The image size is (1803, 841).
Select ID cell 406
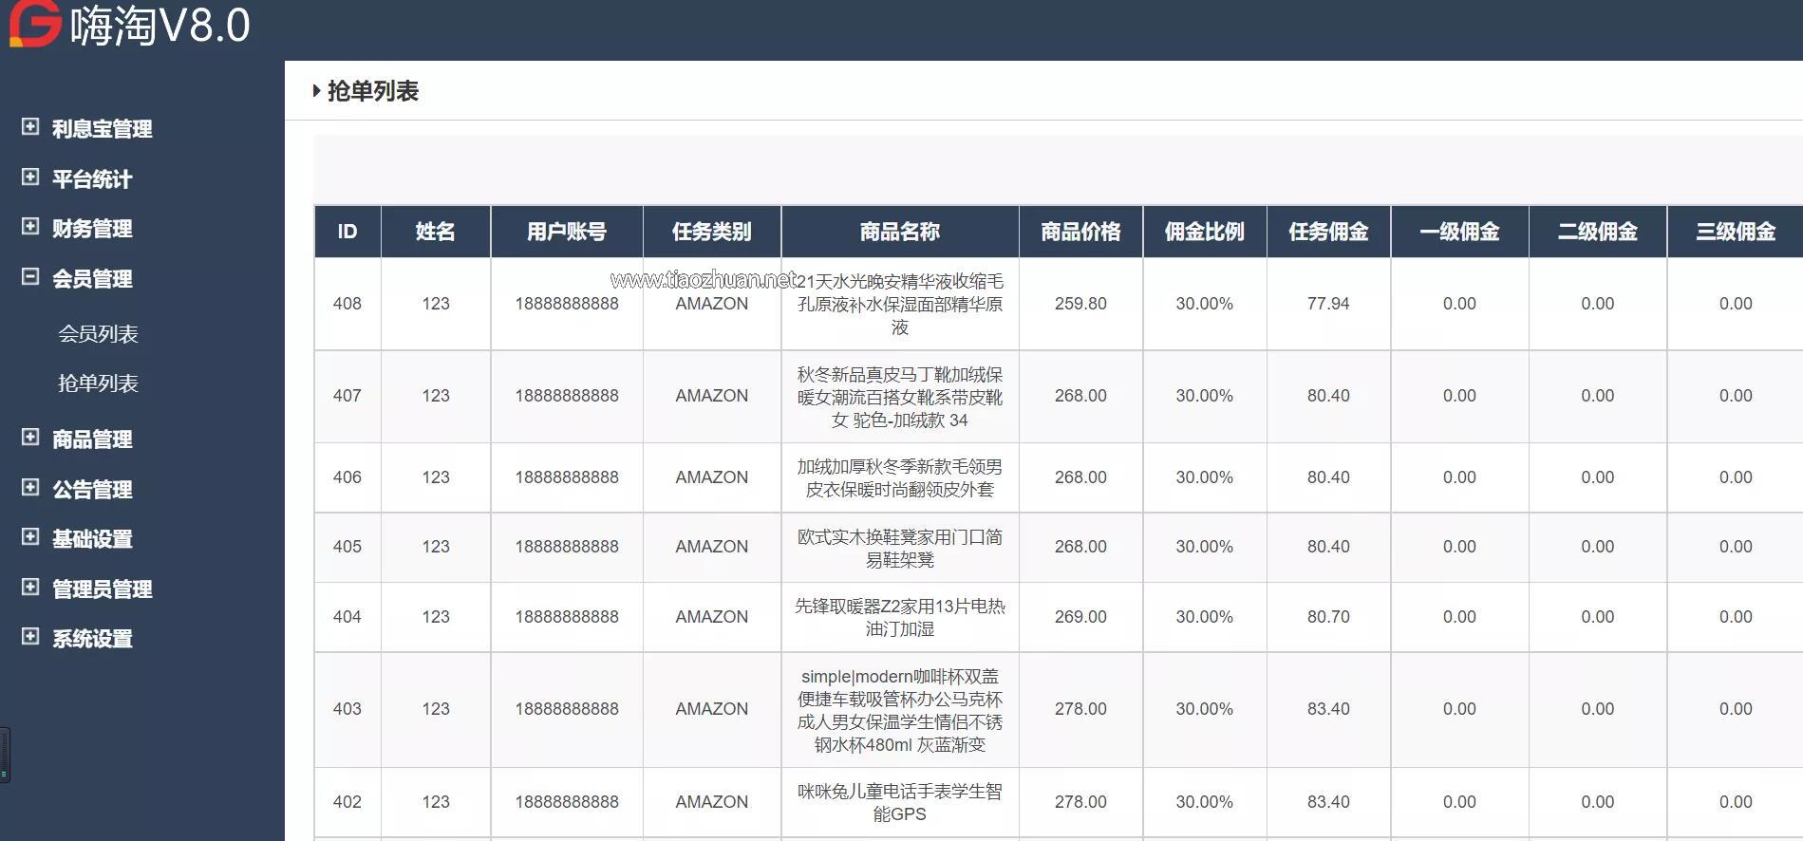pos(347,477)
